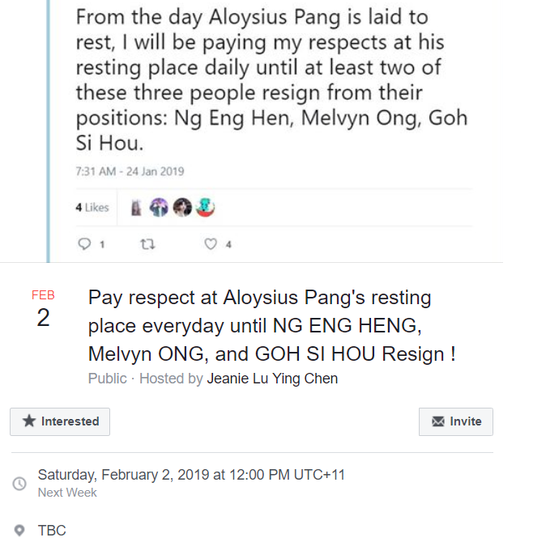Click the Saturday, February 2, 2019 date text

191,475
